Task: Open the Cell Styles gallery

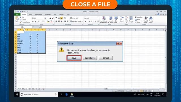Action: (116, 20)
